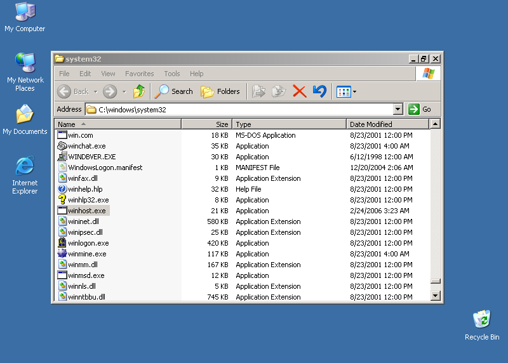Toggle the Folders pane button

point(220,91)
